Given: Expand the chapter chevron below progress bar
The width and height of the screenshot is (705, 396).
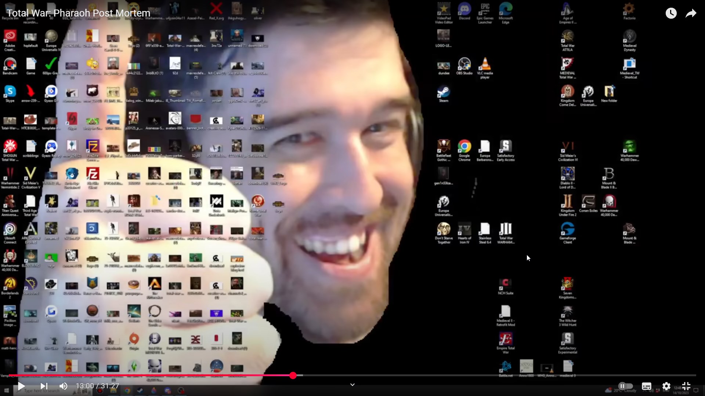Looking at the screenshot, I should (352, 385).
